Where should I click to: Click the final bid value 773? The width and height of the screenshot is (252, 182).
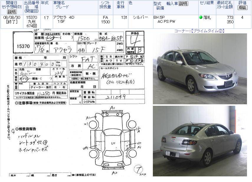tap(230, 17)
